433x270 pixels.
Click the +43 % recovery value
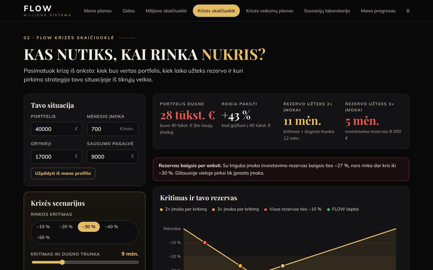(x=236, y=116)
